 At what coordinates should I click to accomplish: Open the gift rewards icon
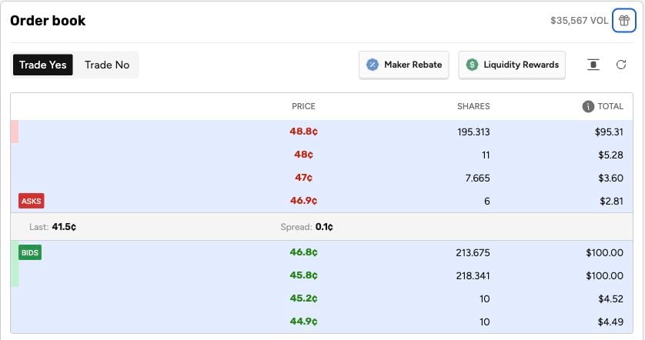pyautogui.click(x=623, y=20)
